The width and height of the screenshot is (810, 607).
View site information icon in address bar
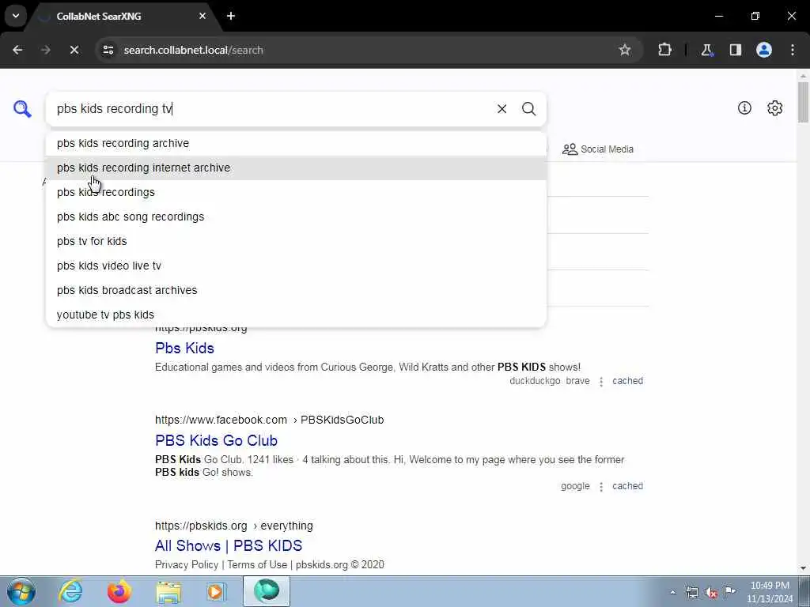(108, 50)
